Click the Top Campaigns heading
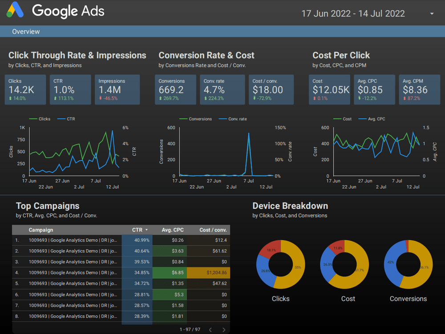The image size is (445, 334). [48, 206]
